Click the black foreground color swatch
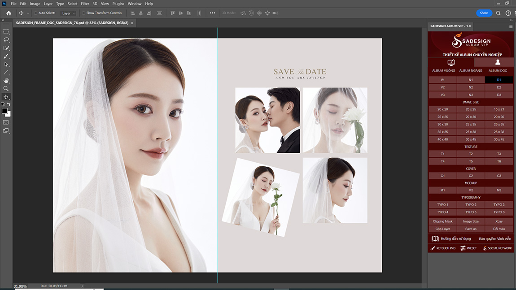Screen dimensions: 516x290 pyautogui.click(x=4, y=110)
